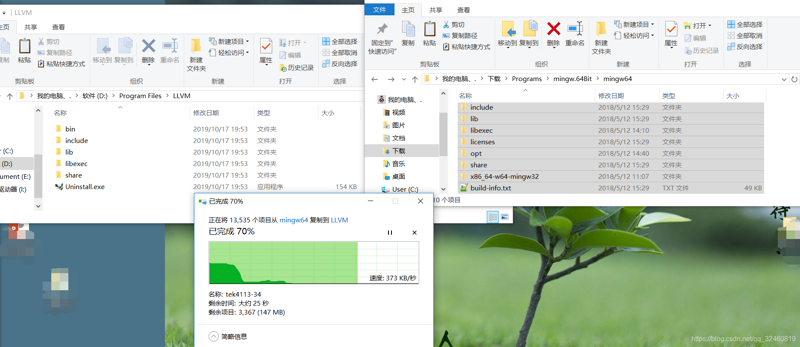Viewport: 800px width, 347px height.
Task: Expand chevron after Programs in mingw64 breadcrumb
Action: pyautogui.click(x=547, y=79)
